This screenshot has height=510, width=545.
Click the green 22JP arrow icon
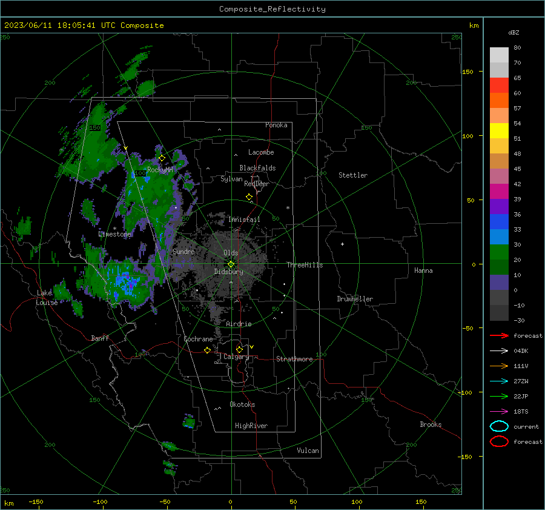(x=499, y=396)
